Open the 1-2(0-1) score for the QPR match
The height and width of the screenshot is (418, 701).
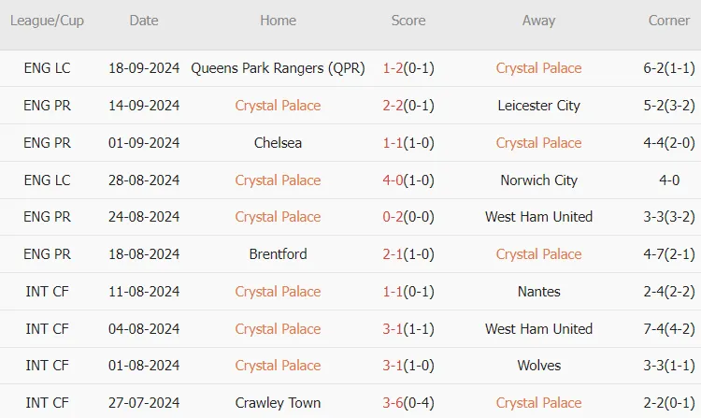(x=408, y=68)
